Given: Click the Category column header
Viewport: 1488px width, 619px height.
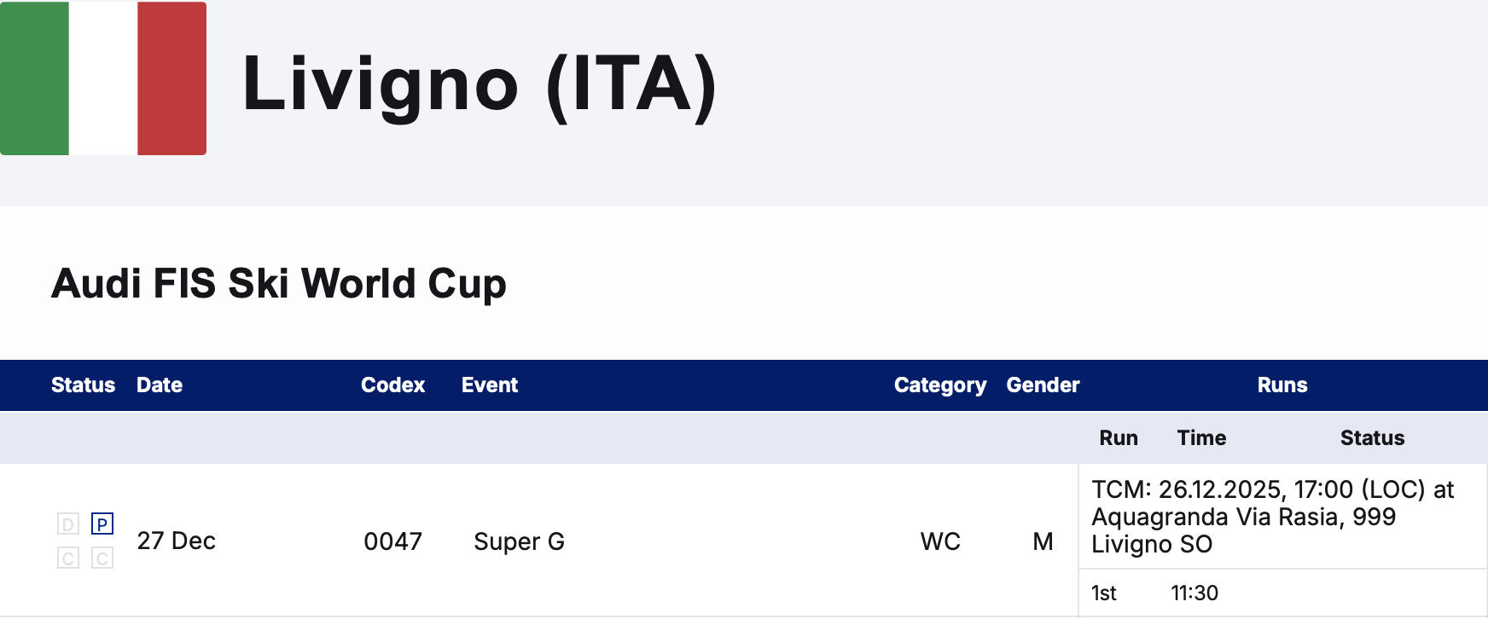Looking at the screenshot, I should click(940, 385).
